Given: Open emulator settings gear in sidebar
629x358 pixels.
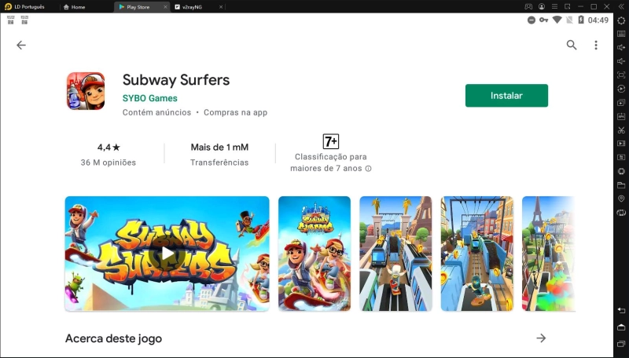Looking at the screenshot, I should pyautogui.click(x=621, y=20).
